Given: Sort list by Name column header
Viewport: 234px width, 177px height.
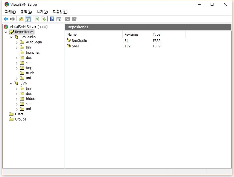Looking at the screenshot, I should (94, 35).
